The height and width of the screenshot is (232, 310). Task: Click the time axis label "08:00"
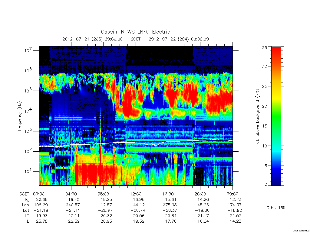tap(103, 194)
